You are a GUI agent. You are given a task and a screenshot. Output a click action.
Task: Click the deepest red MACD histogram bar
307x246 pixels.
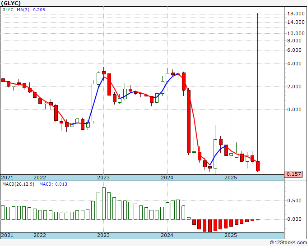(210, 226)
